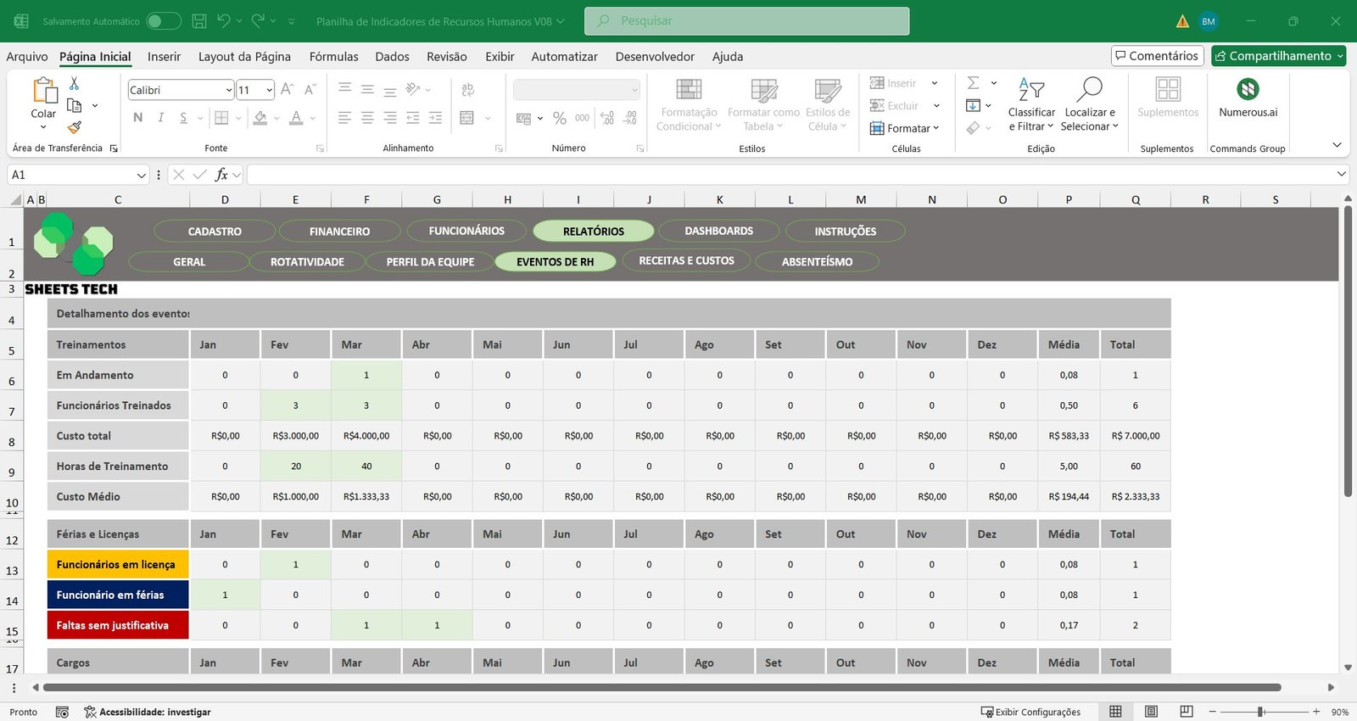The image size is (1357, 721).
Task: Click the Comentários button
Action: (x=1157, y=56)
